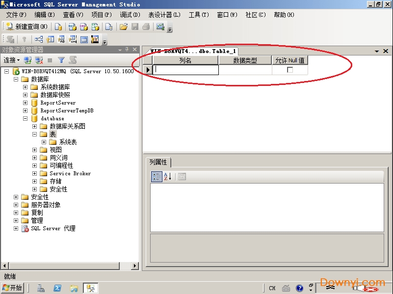Image resolution: width=393 pixels, height=294 pixels.
Task: Switch column properties to categorized view
Action: click(157, 177)
